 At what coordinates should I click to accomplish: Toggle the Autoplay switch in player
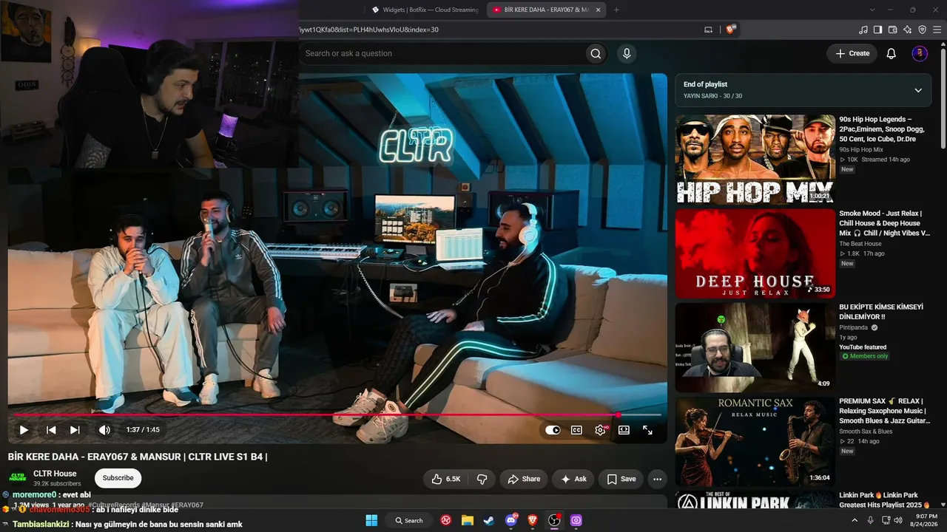(553, 430)
